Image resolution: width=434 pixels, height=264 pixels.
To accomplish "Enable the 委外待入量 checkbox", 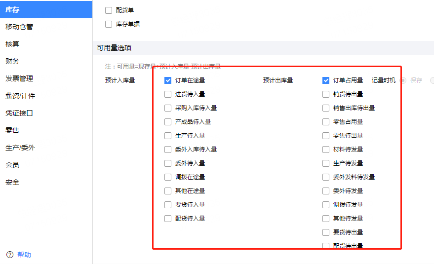I will 168,163.
